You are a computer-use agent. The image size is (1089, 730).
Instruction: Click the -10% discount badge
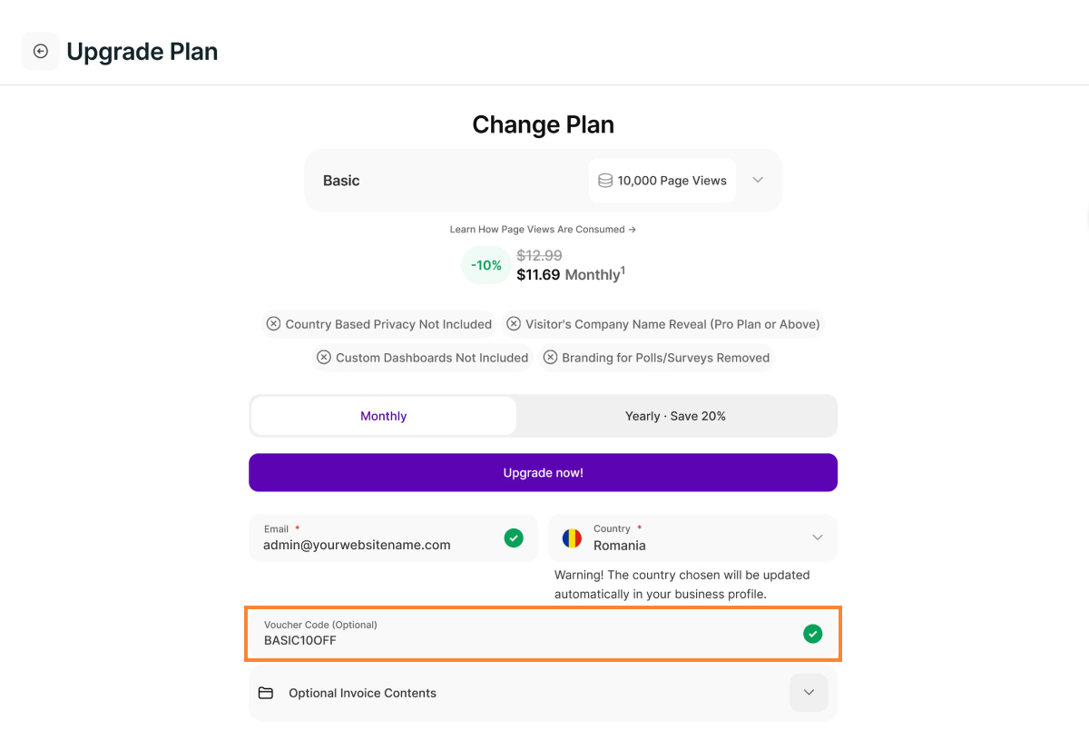tap(486, 265)
